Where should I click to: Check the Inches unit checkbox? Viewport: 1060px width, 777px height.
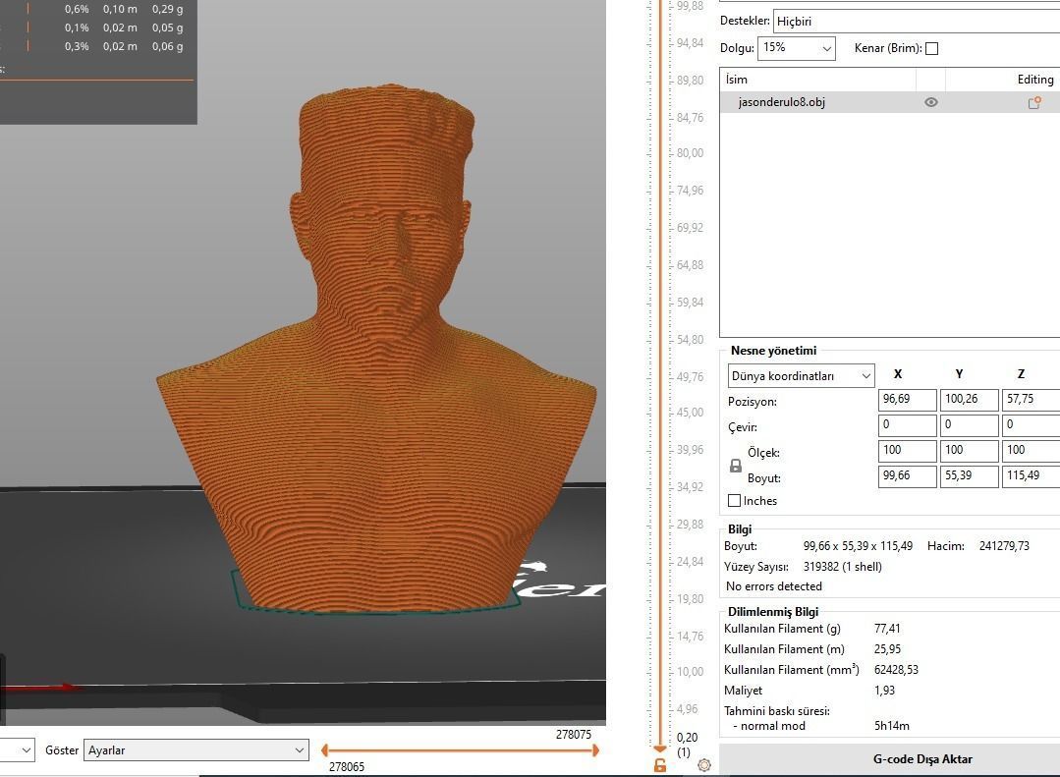coord(734,501)
